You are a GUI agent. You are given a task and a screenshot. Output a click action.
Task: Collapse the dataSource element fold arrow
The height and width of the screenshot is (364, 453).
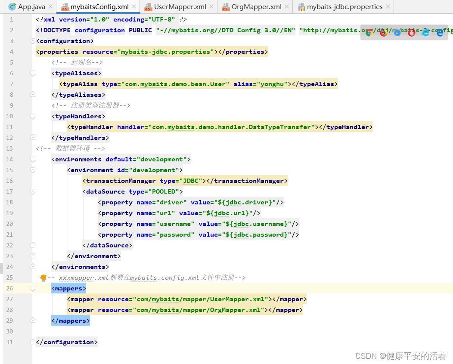pyautogui.click(x=33, y=191)
